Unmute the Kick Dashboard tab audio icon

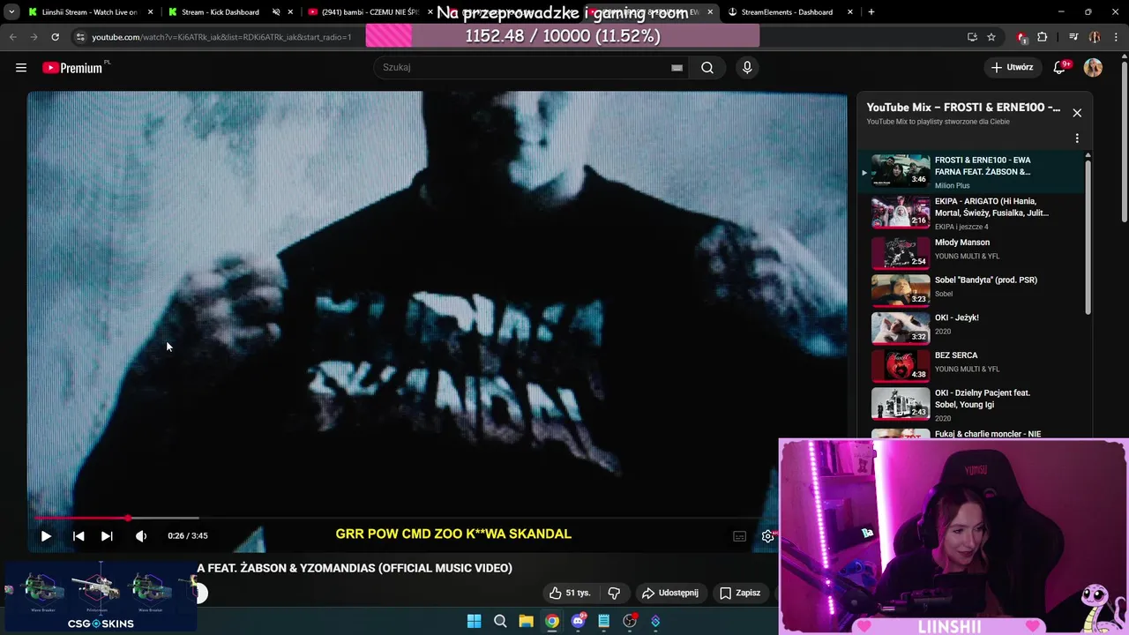(276, 12)
